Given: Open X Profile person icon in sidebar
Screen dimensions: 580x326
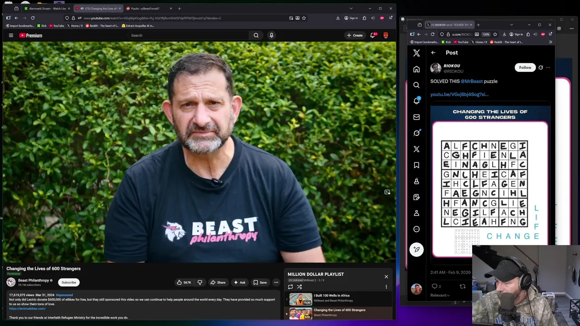Looking at the screenshot, I should click(416, 213).
